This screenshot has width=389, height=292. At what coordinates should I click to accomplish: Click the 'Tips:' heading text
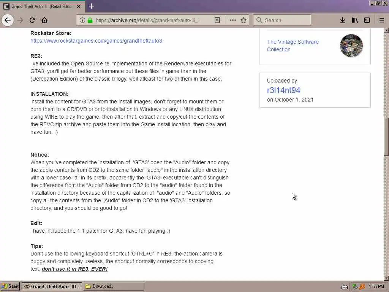click(36, 246)
